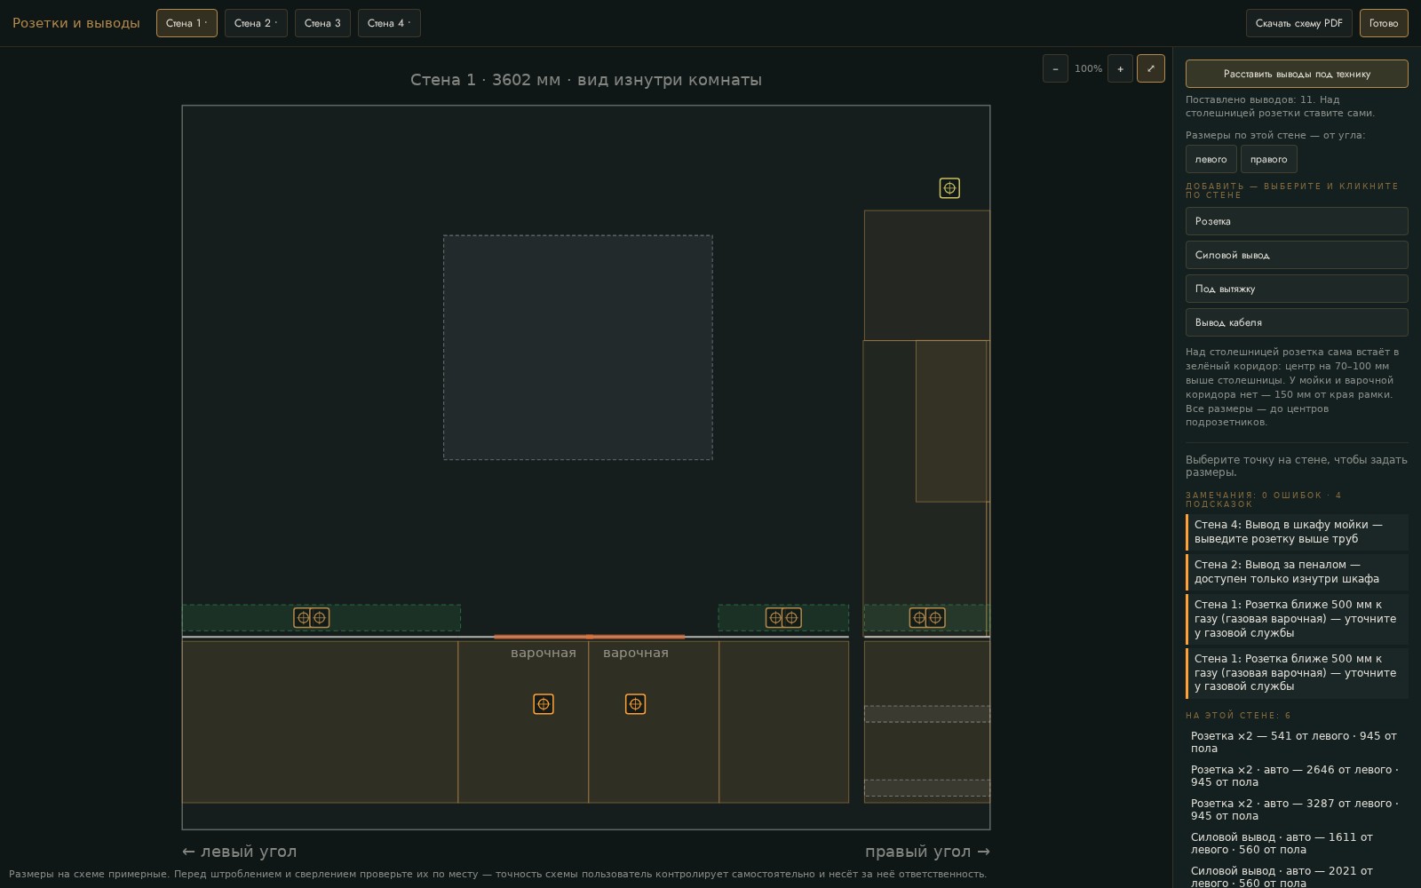Select power outlet under right варочная label
Image resolution: width=1421 pixels, height=888 pixels.
coord(635,704)
